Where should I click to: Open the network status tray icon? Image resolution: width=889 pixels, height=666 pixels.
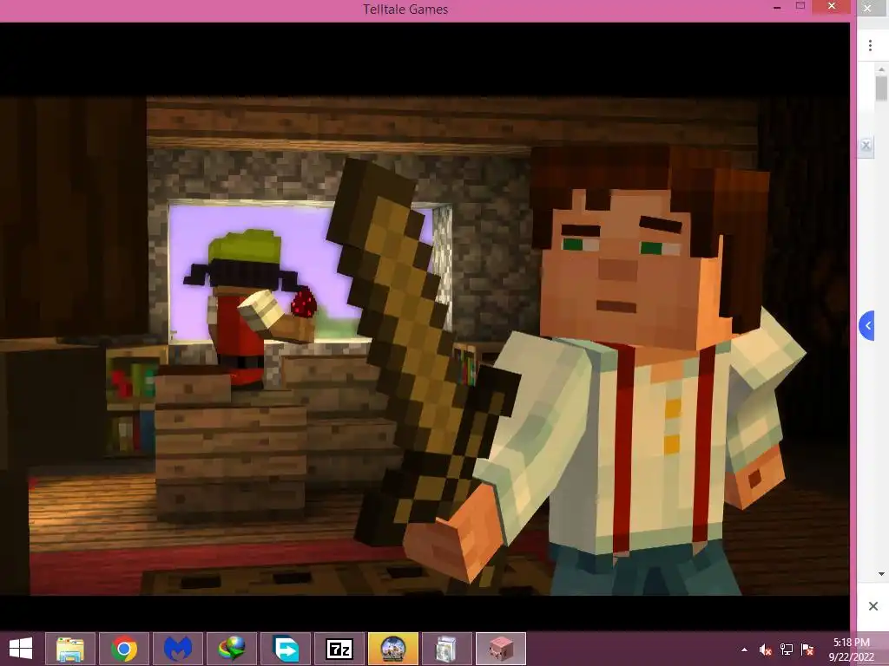tap(787, 650)
